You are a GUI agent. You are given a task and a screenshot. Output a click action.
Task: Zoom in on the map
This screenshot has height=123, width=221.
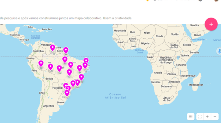click(x=207, y=117)
